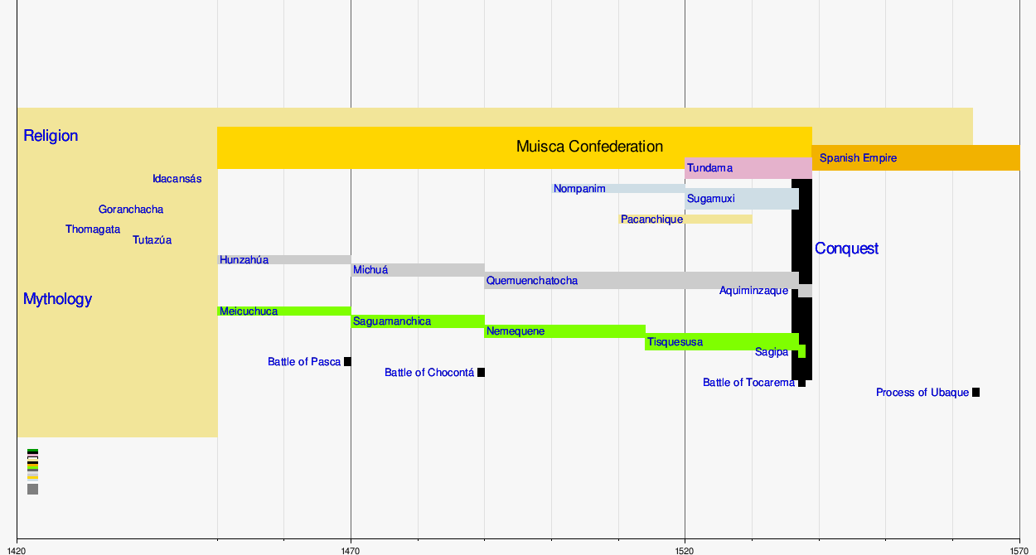Viewport: 1036px width, 555px height.
Task: Click the Battle of Chocontá black marker
Action: [x=481, y=373]
